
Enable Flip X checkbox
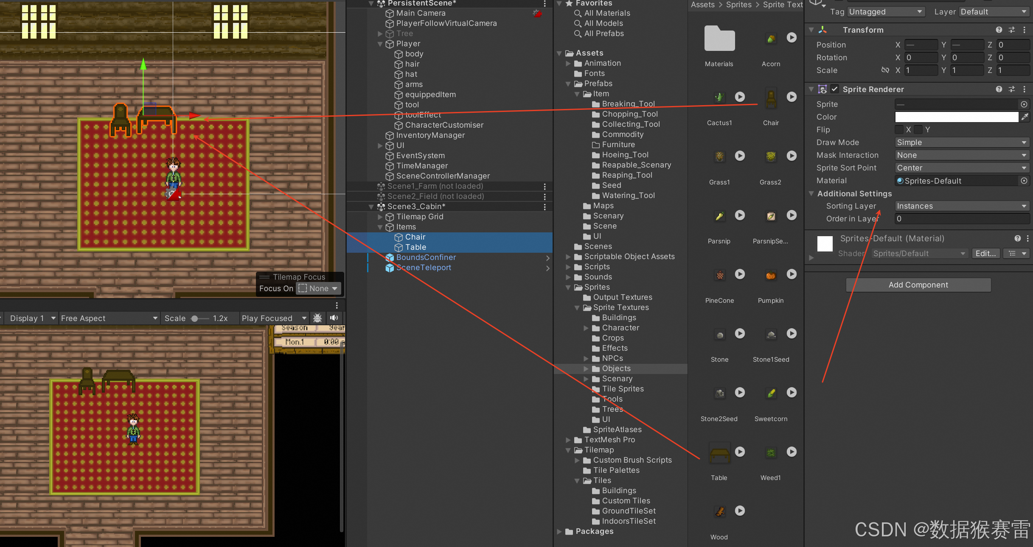pyautogui.click(x=899, y=129)
